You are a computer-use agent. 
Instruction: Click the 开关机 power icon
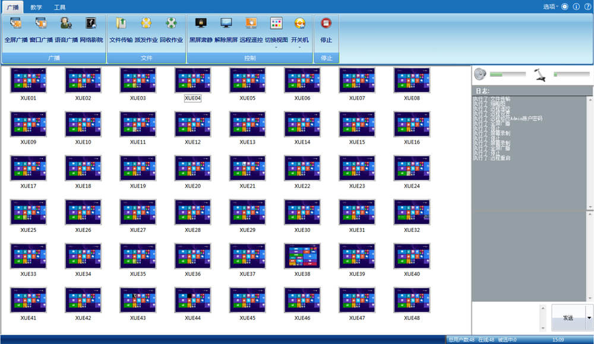click(299, 24)
